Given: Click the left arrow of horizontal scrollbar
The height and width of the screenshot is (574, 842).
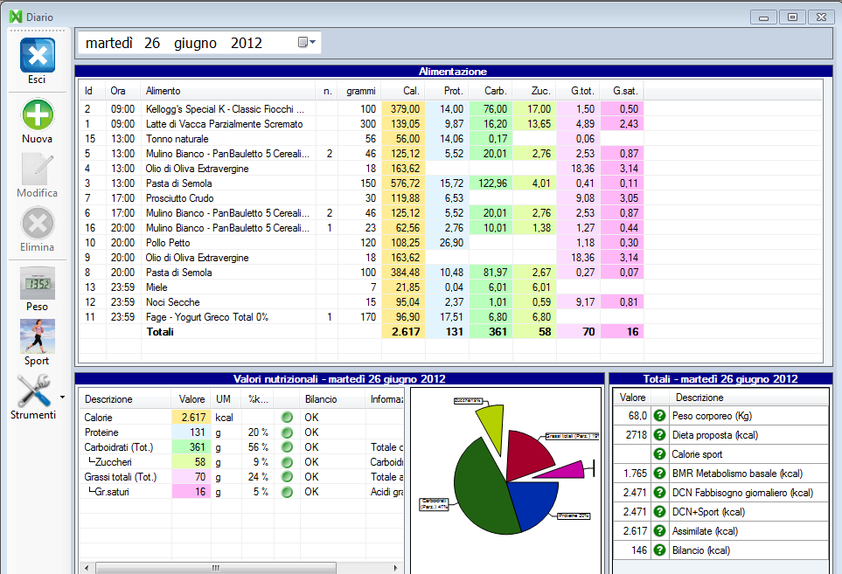Looking at the screenshot, I should pos(87,568).
